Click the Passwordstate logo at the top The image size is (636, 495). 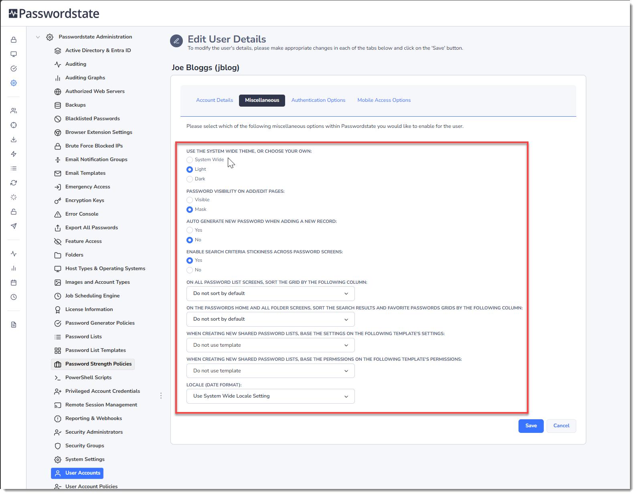click(54, 14)
